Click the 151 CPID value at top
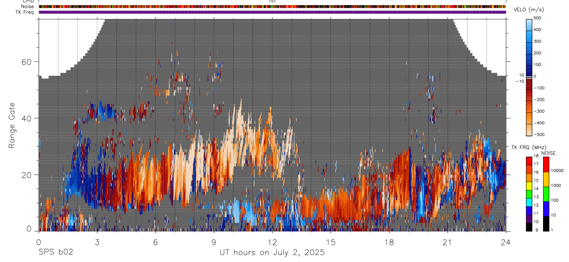The width and height of the screenshot is (569, 262). [x=272, y=1]
